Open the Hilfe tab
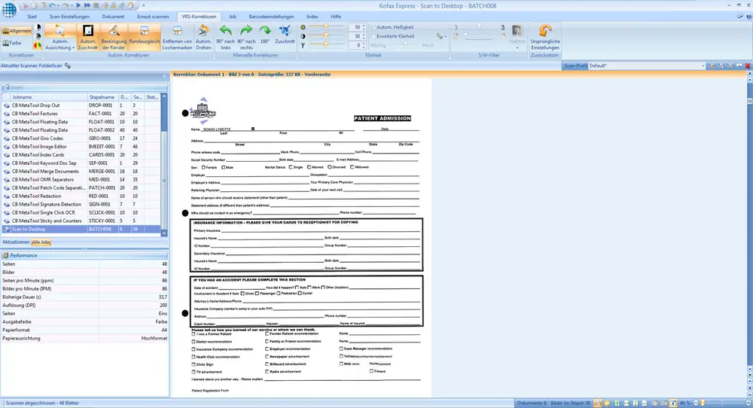Viewport: 753px width, 408px height. [x=336, y=17]
